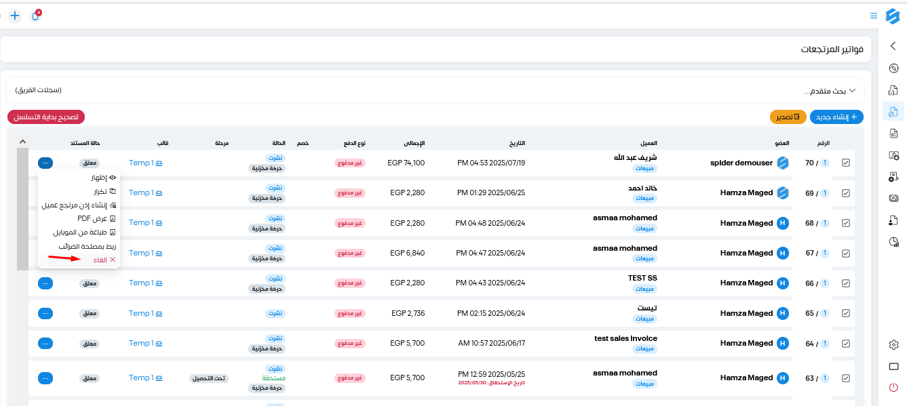Screen dimensions: 907x406
Task: Click the إنشاء جديد button
Action: pyautogui.click(x=836, y=117)
